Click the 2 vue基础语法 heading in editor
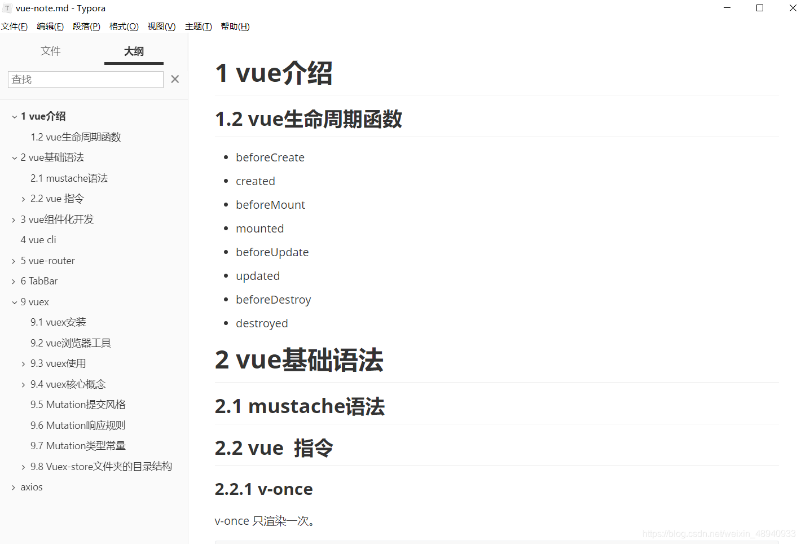Viewport: 801px width, 544px height. click(x=299, y=360)
